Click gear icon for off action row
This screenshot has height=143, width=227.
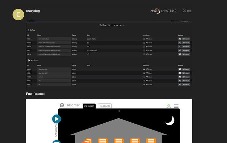(180, 81)
